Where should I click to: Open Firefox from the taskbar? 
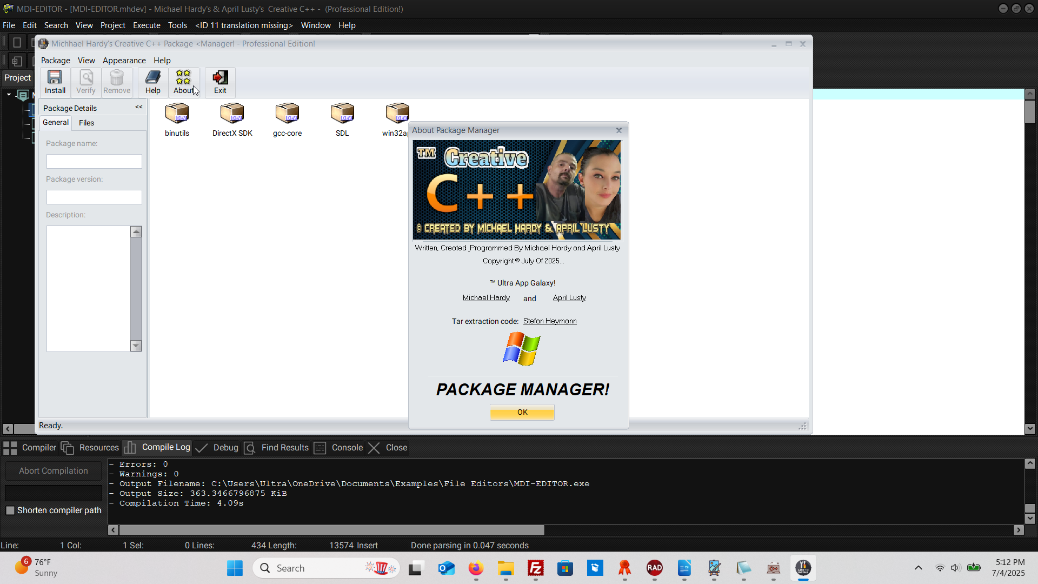pyautogui.click(x=476, y=568)
